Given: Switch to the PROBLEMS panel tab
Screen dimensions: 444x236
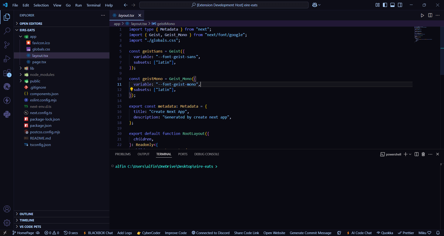Looking at the screenshot, I should tap(123, 154).
